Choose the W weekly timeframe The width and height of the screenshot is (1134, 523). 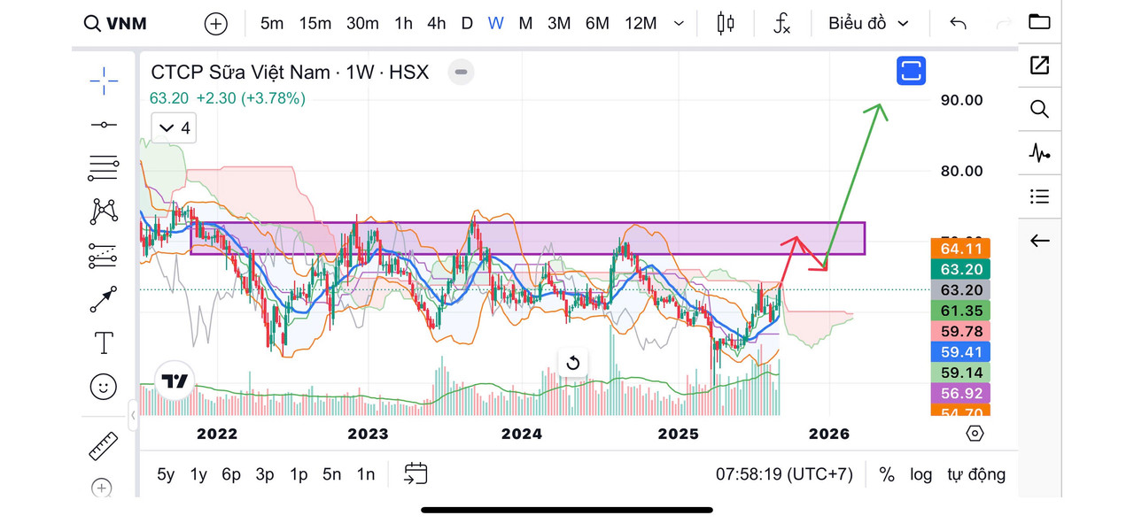pos(495,24)
